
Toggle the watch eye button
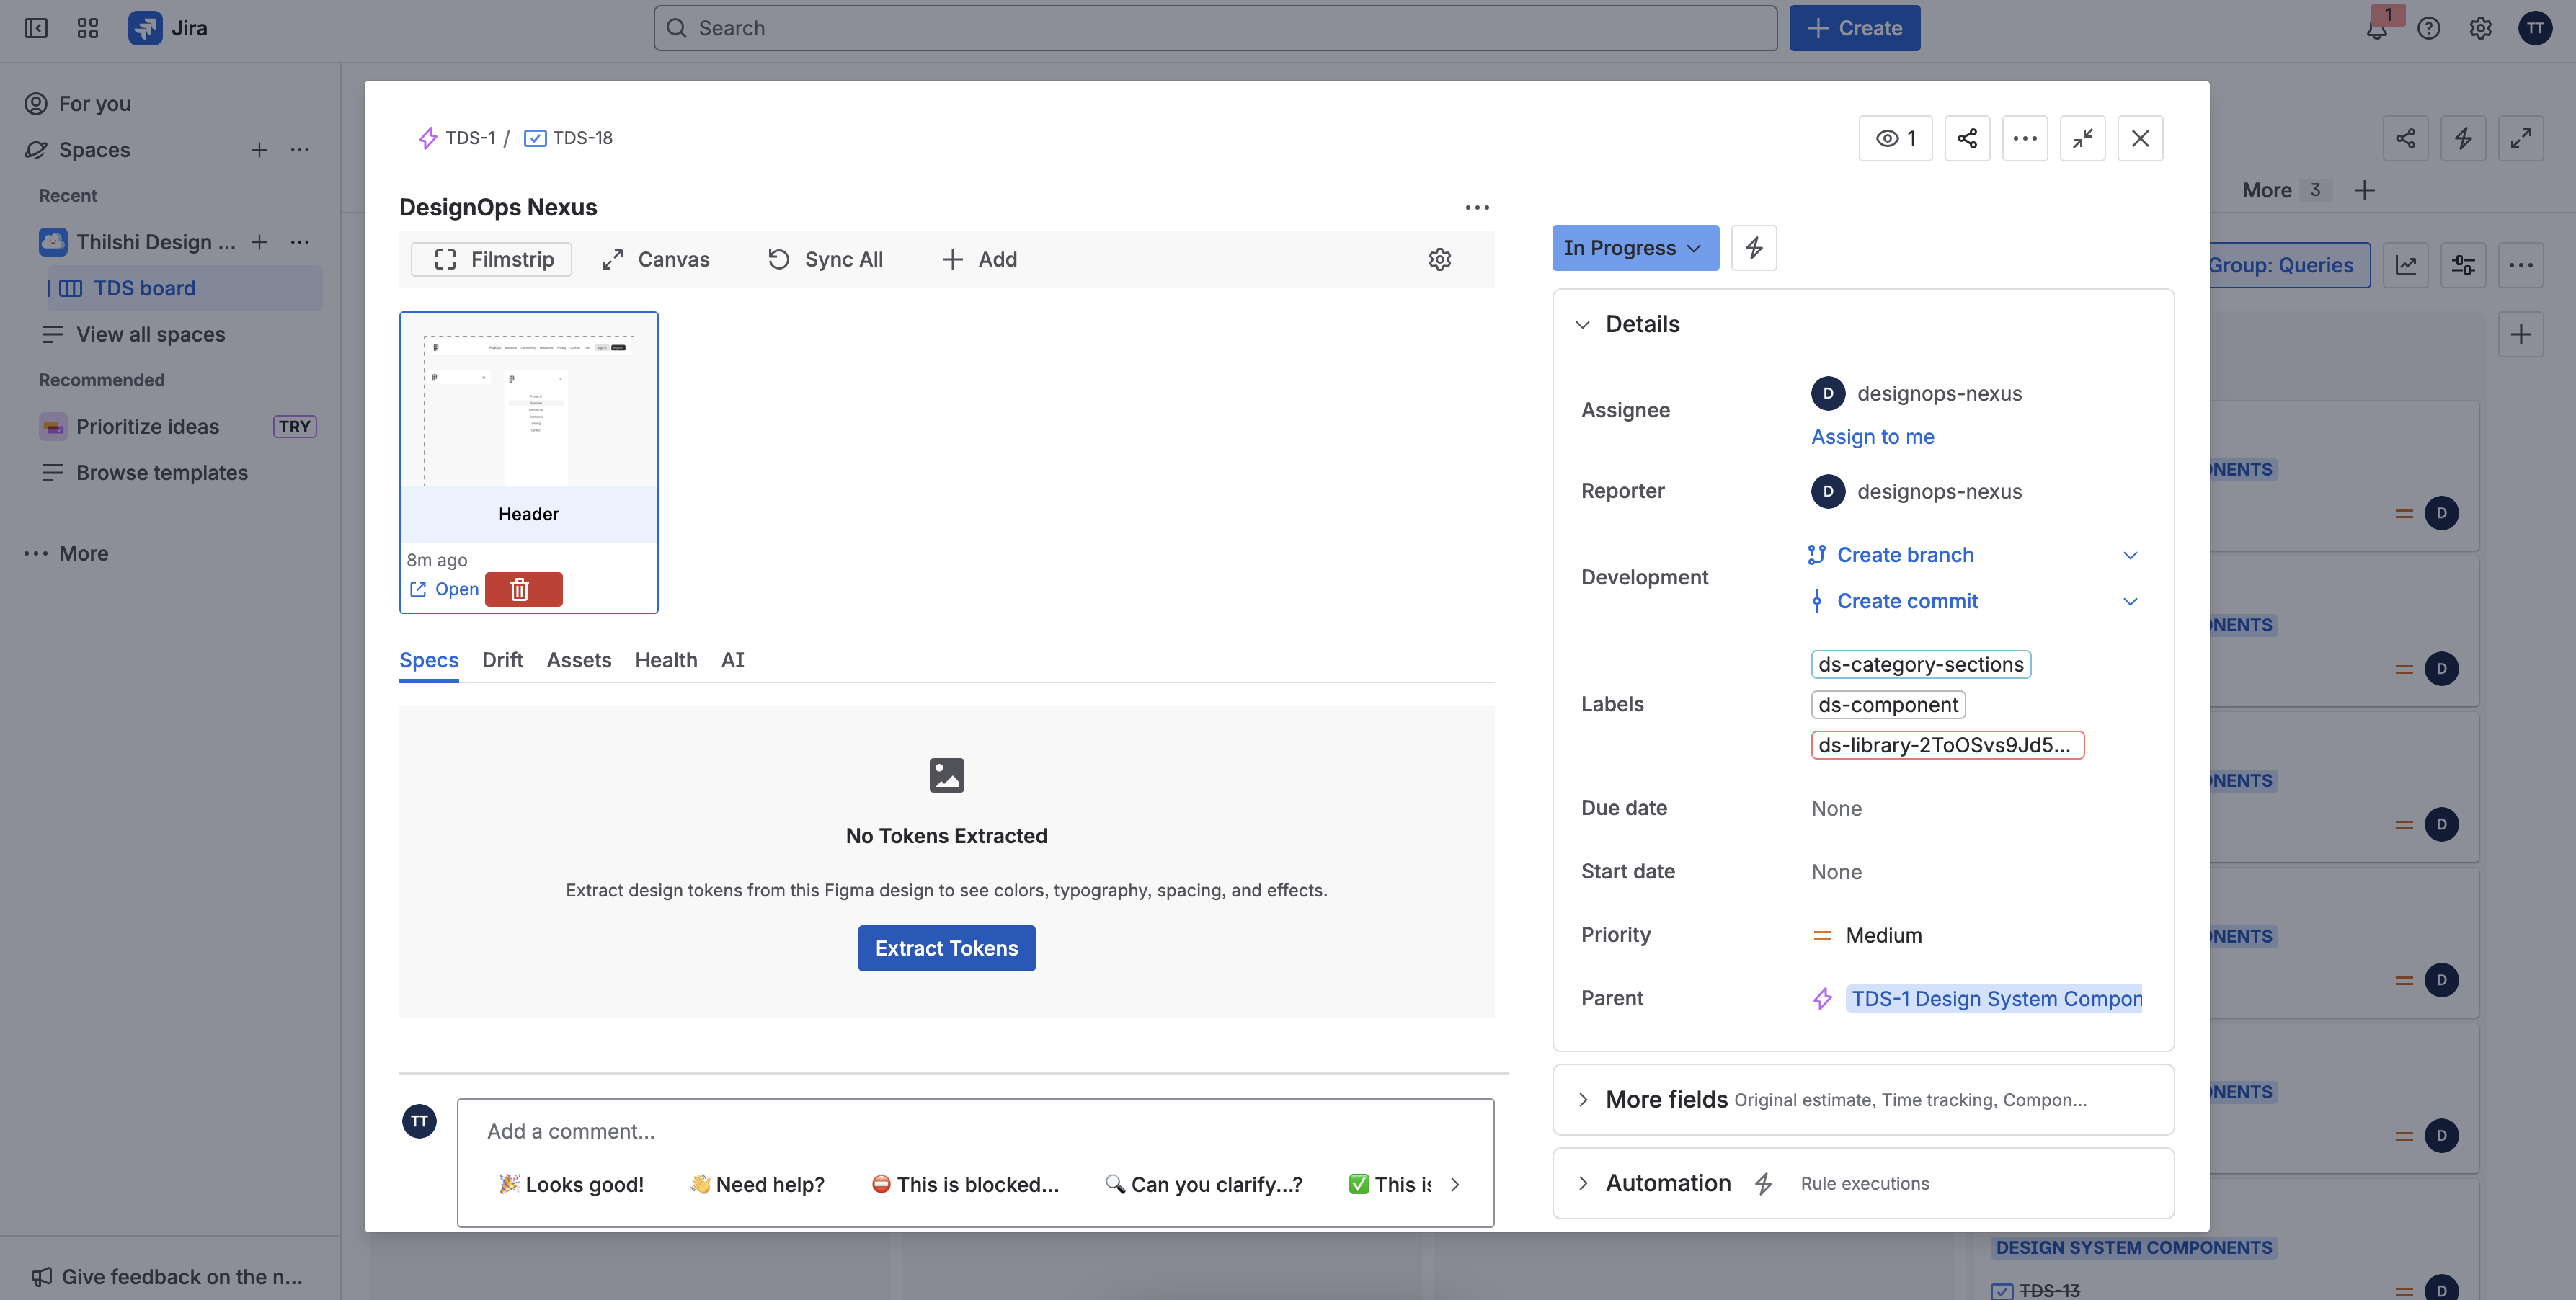pos(1895,138)
